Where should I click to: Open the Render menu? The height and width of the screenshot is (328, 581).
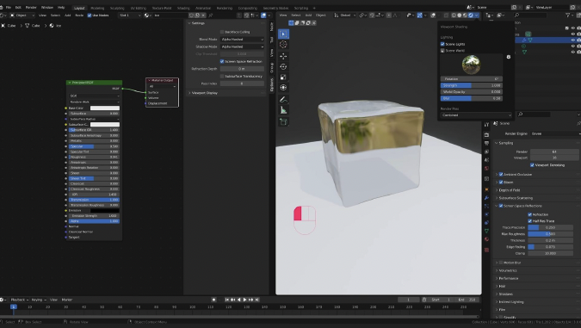[31, 8]
